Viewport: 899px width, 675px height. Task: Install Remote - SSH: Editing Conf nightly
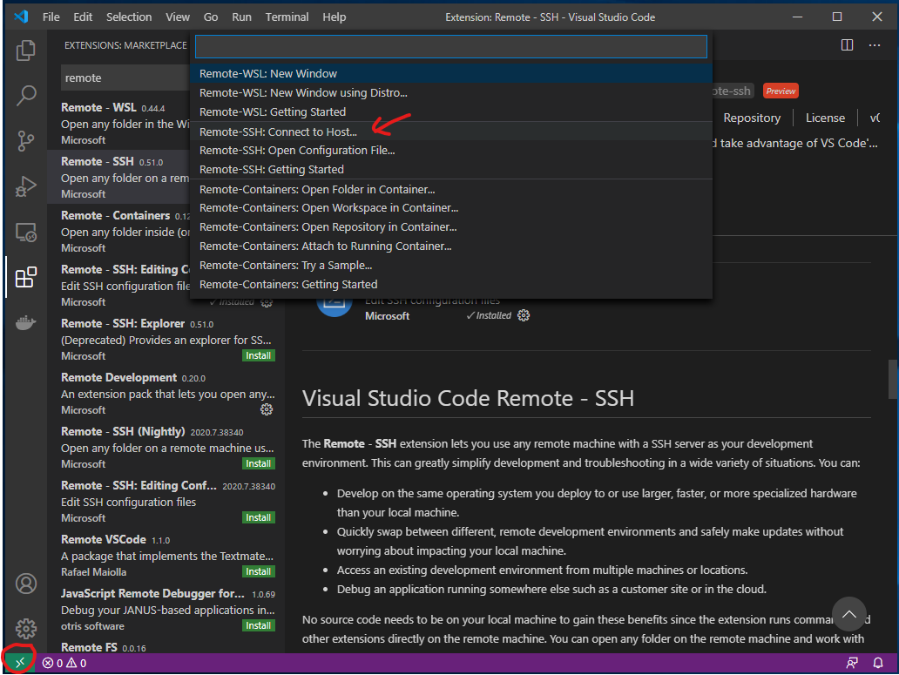[x=258, y=517]
